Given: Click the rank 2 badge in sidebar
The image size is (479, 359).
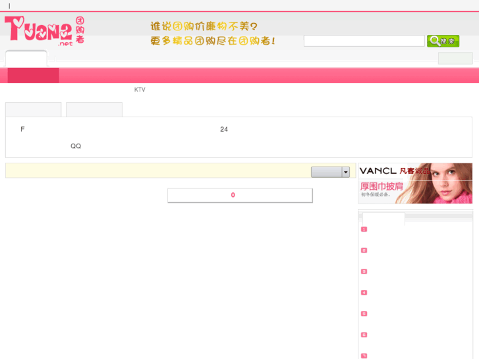Looking at the screenshot, I should pyautogui.click(x=364, y=250).
